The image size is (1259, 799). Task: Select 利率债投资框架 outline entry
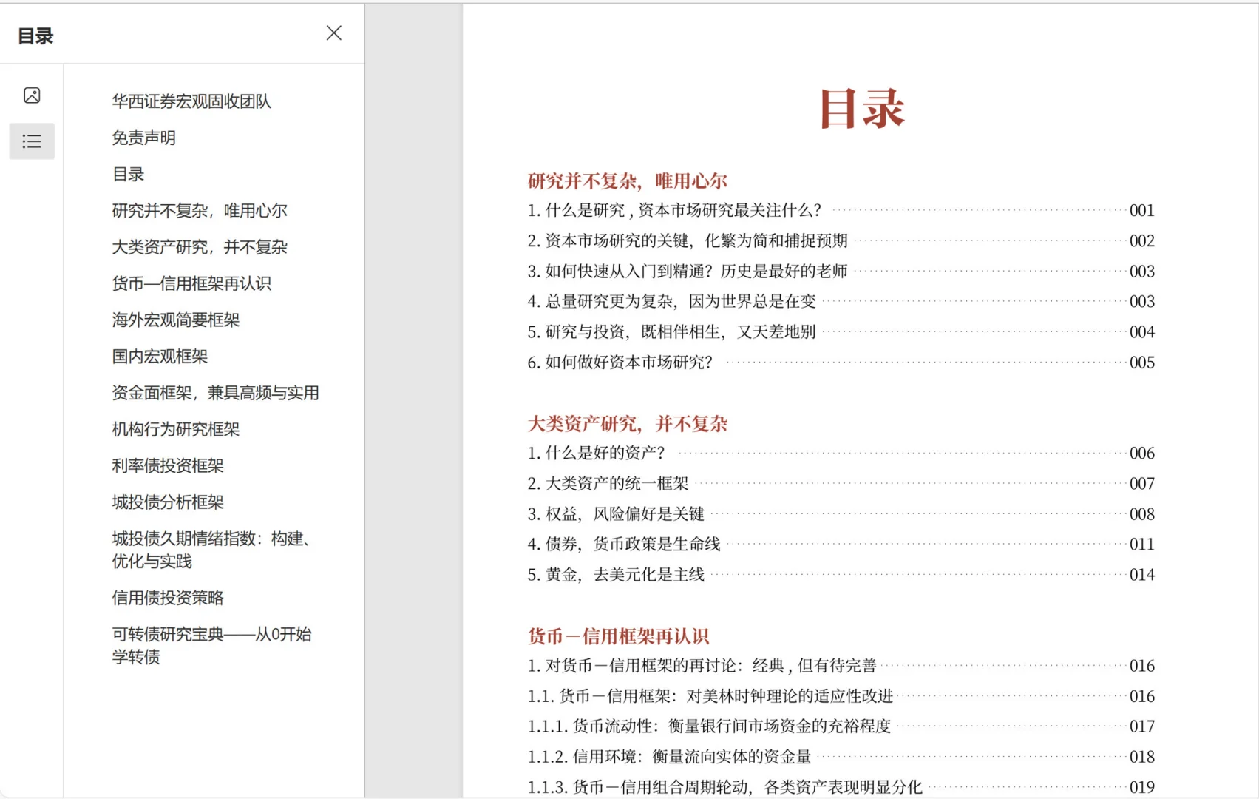coord(166,465)
